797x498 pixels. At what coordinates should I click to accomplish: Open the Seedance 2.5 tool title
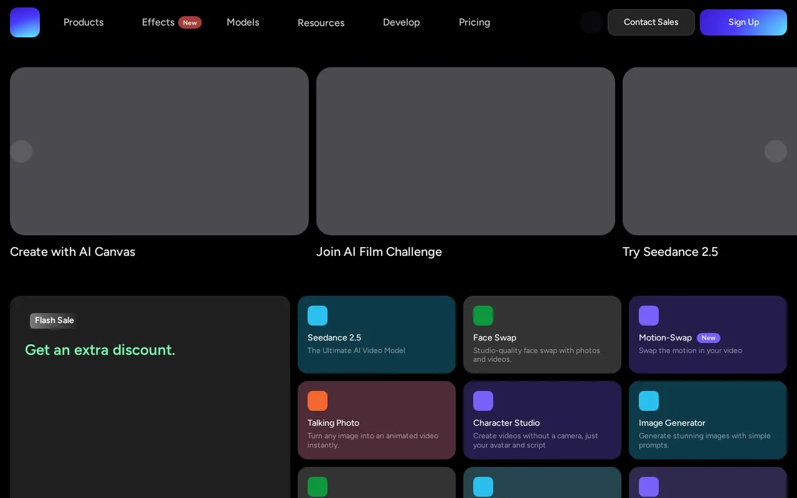coord(334,338)
